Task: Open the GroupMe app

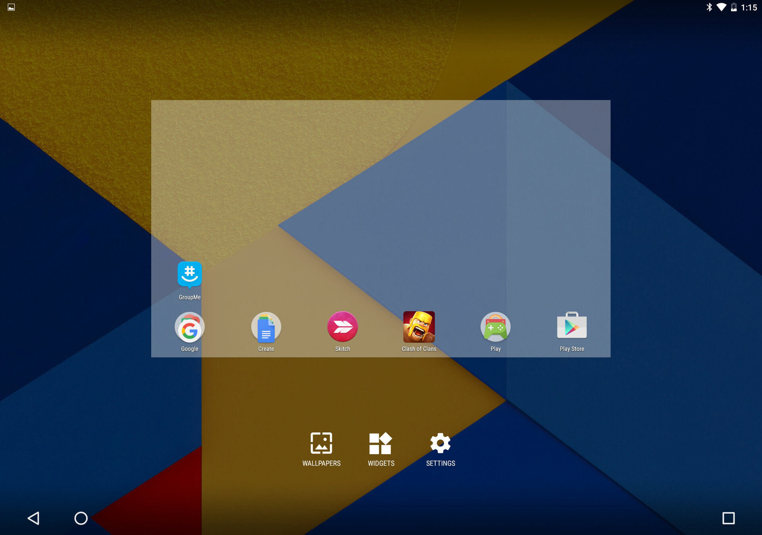Action: tap(190, 275)
